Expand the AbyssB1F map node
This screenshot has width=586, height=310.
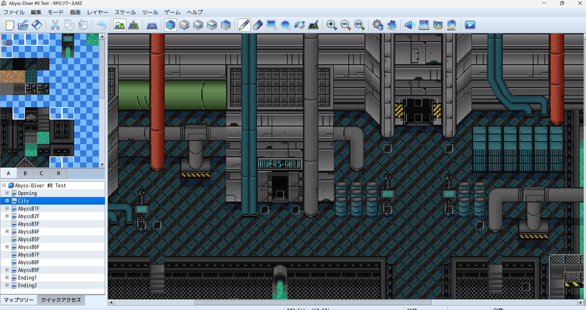pyautogui.click(x=7, y=208)
